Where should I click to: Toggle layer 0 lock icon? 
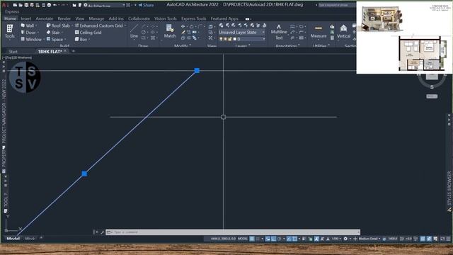pyautogui.click(x=230, y=39)
